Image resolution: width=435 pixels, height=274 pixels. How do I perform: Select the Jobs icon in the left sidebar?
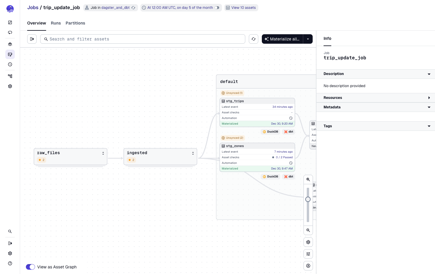(10, 54)
